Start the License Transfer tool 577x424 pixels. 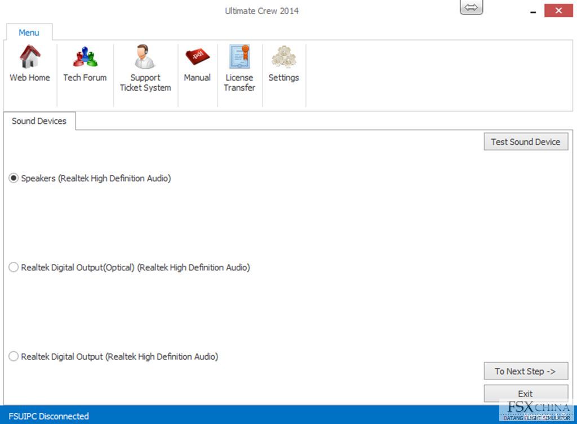[239, 68]
